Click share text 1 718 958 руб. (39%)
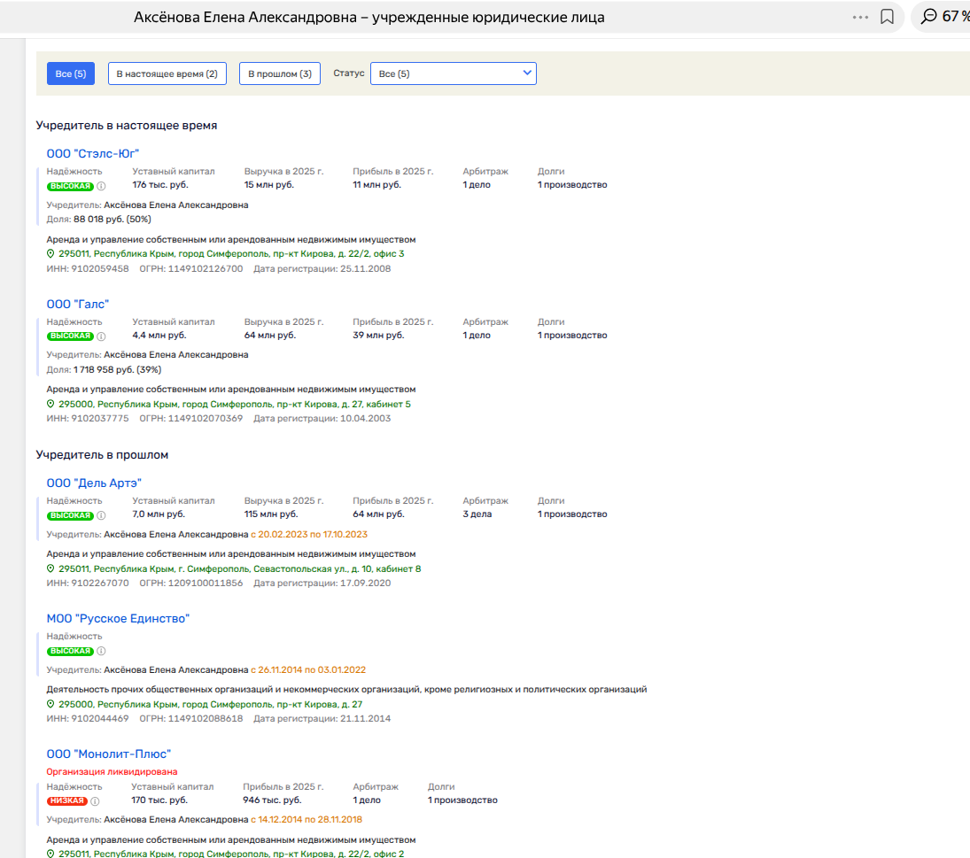 click(x=118, y=369)
